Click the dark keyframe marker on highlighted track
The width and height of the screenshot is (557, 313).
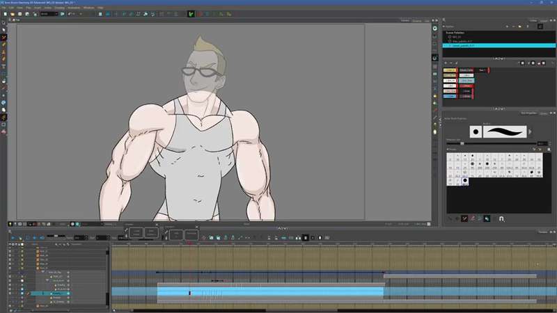pyautogui.click(x=189, y=293)
